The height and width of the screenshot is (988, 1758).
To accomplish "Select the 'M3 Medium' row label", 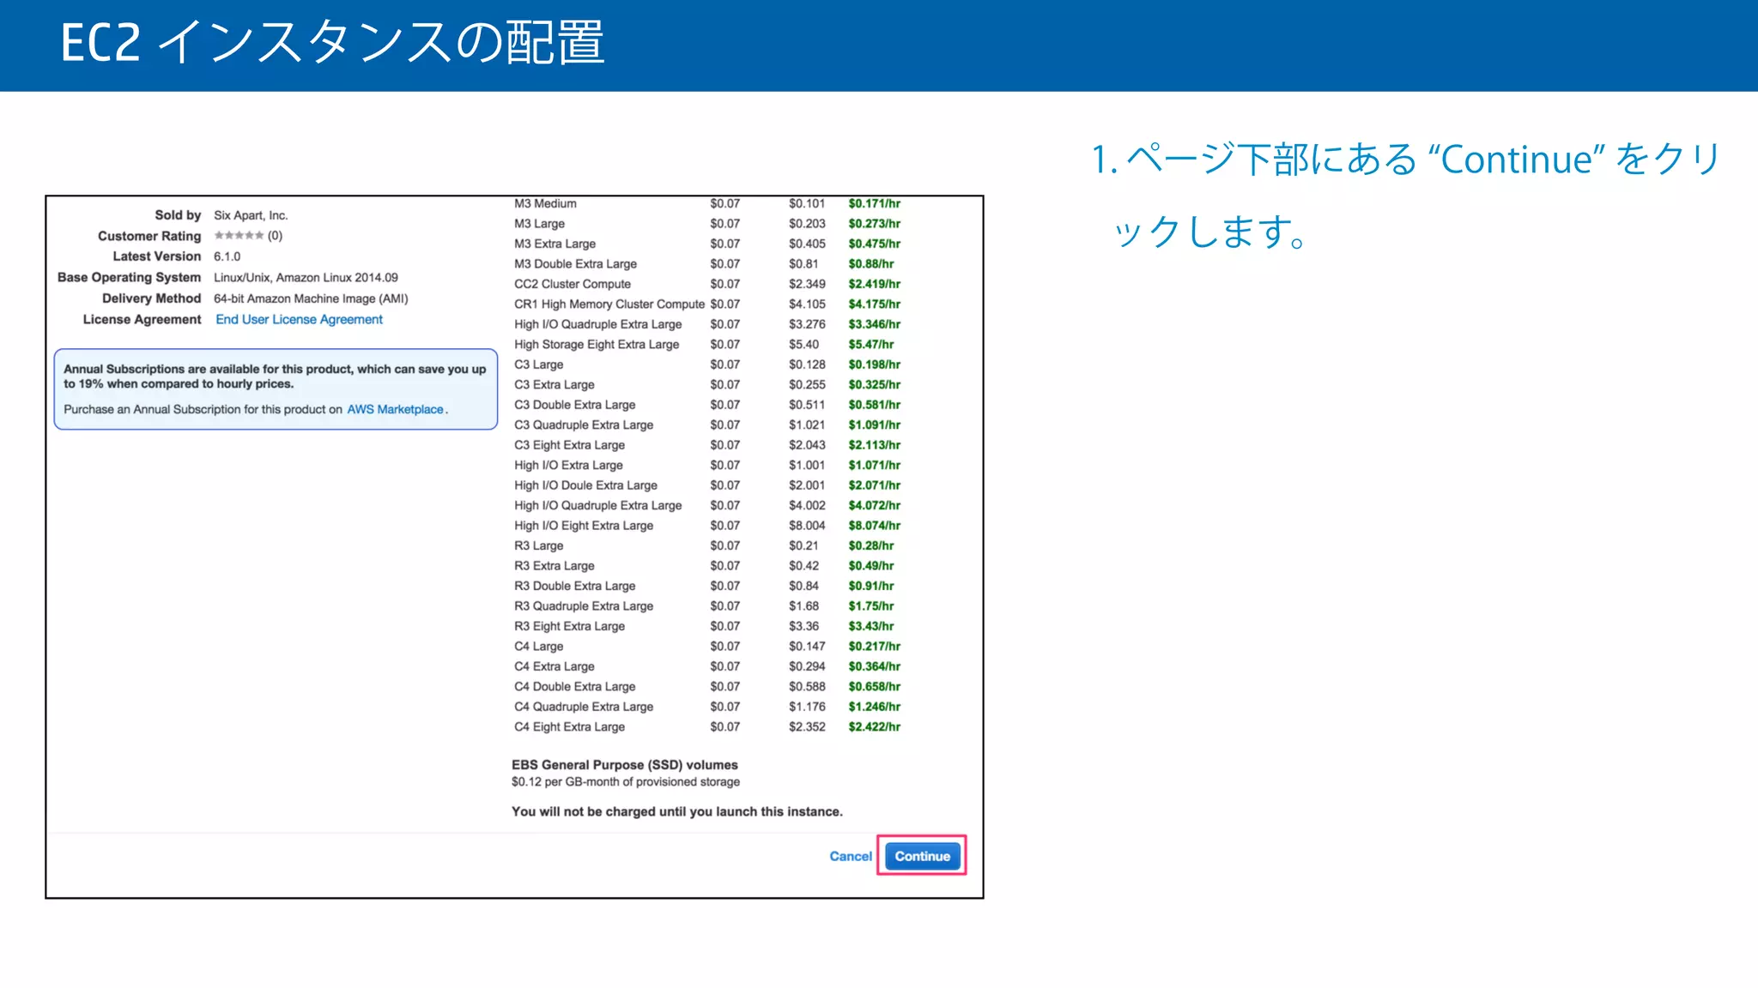I will (545, 203).
